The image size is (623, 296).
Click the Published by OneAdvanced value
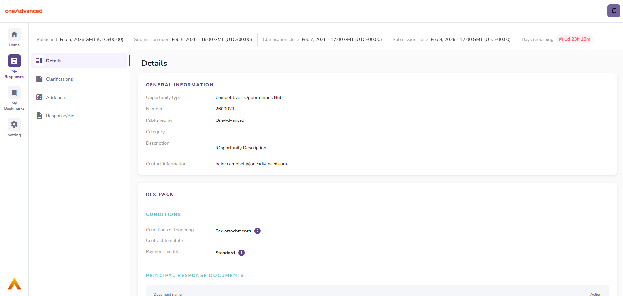pos(230,120)
